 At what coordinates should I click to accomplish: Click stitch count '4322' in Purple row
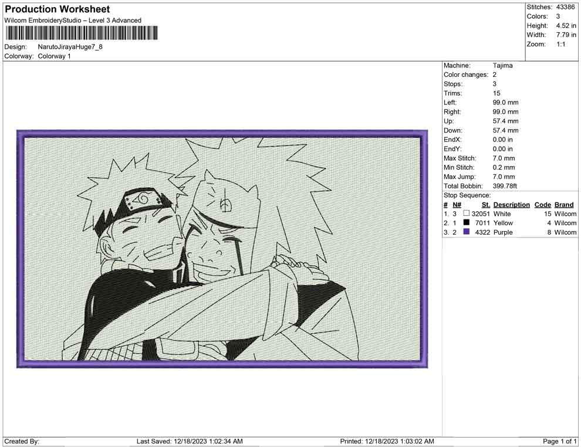[482, 232]
